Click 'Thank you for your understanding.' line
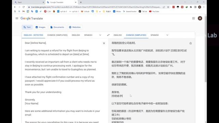Image resolution: width=219 pixels, height=123 pixels. pyautogui.click(x=43, y=92)
